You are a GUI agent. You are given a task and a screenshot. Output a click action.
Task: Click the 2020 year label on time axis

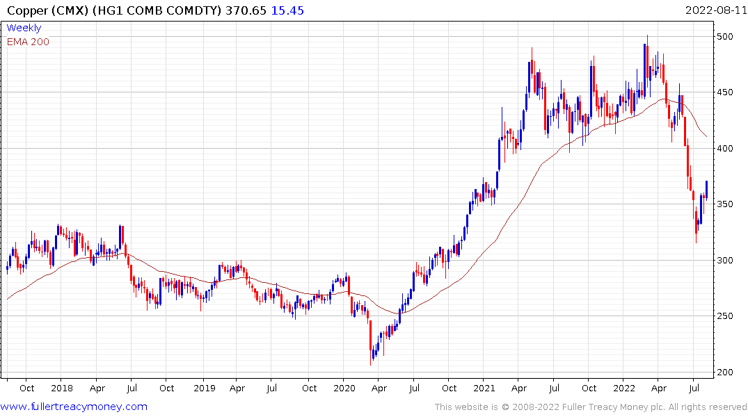pos(344,388)
